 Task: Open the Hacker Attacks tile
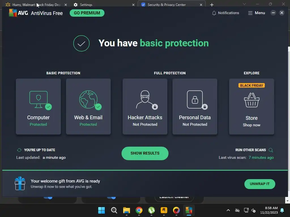tap(145, 107)
